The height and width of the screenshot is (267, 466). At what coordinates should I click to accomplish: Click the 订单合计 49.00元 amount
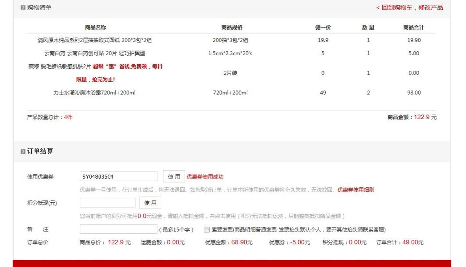pyautogui.click(x=400, y=242)
